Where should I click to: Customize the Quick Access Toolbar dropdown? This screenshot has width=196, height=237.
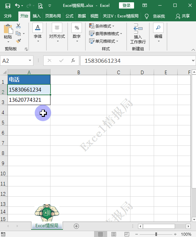[x=49, y=6]
